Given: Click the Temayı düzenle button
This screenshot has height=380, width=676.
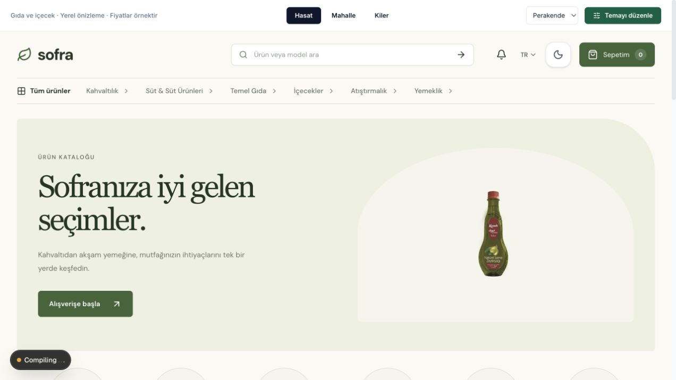Looking at the screenshot, I should (623, 15).
